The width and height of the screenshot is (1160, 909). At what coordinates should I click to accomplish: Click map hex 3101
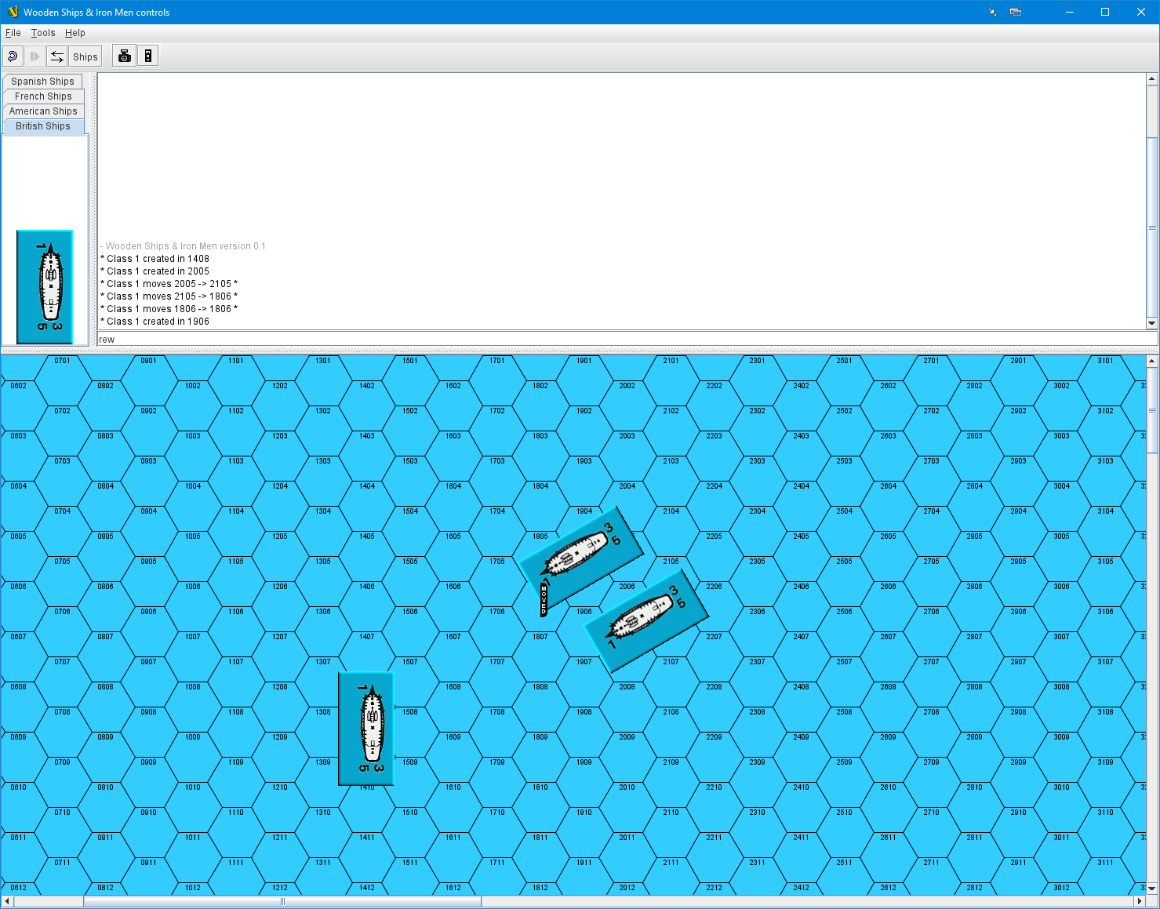pos(1105,380)
